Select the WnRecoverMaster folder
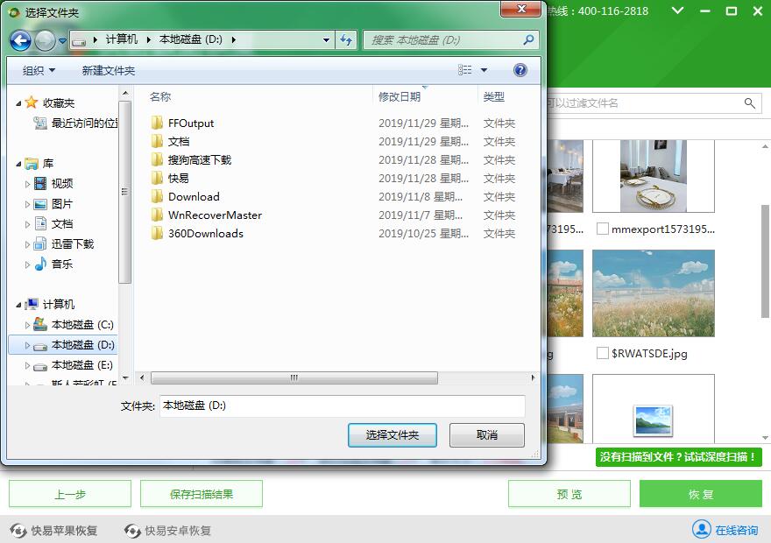 click(x=215, y=215)
